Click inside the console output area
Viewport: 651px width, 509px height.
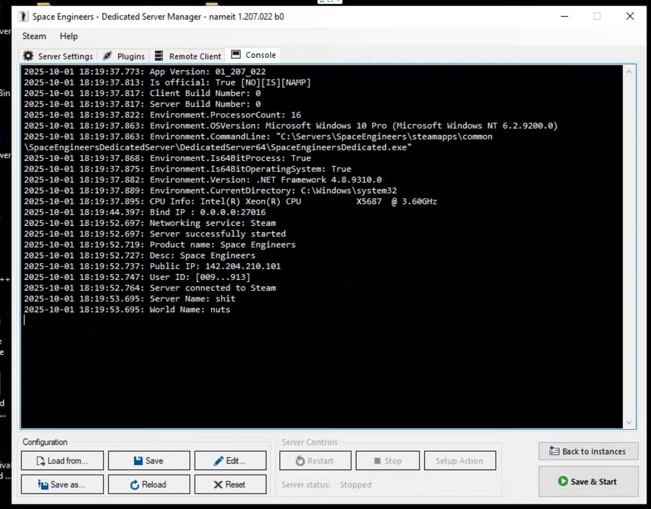click(x=320, y=365)
